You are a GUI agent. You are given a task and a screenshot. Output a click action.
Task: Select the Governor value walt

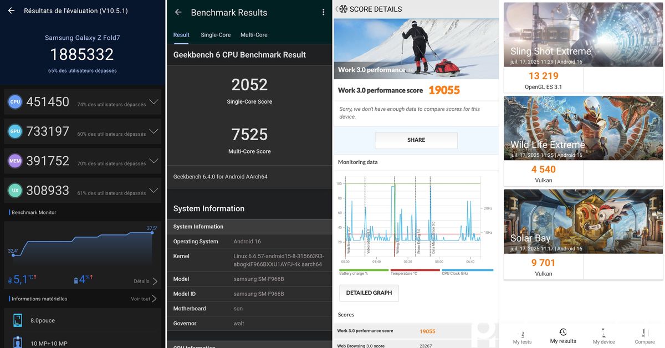[x=239, y=323]
